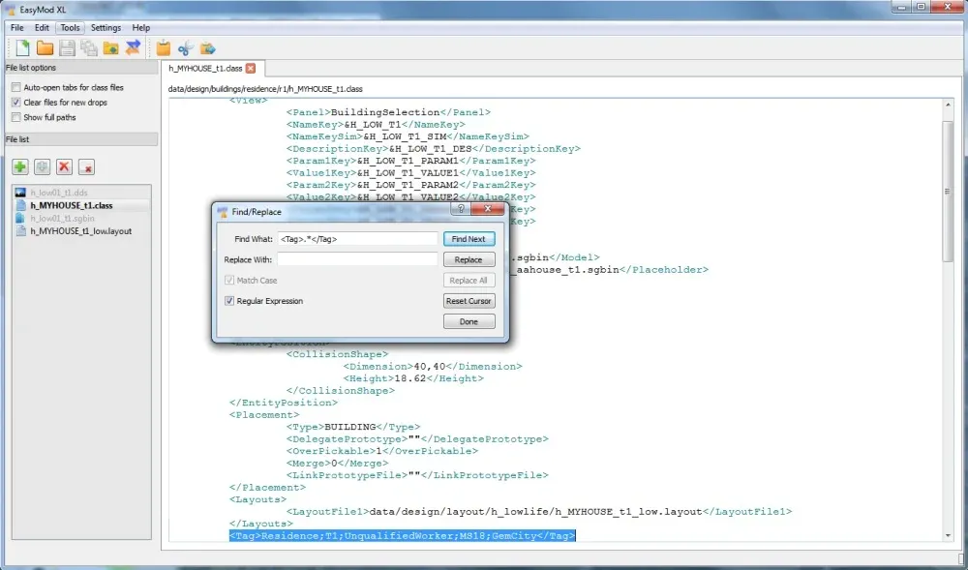The image size is (968, 570).
Task: Click Done to close Find/Replace
Action: (x=469, y=321)
